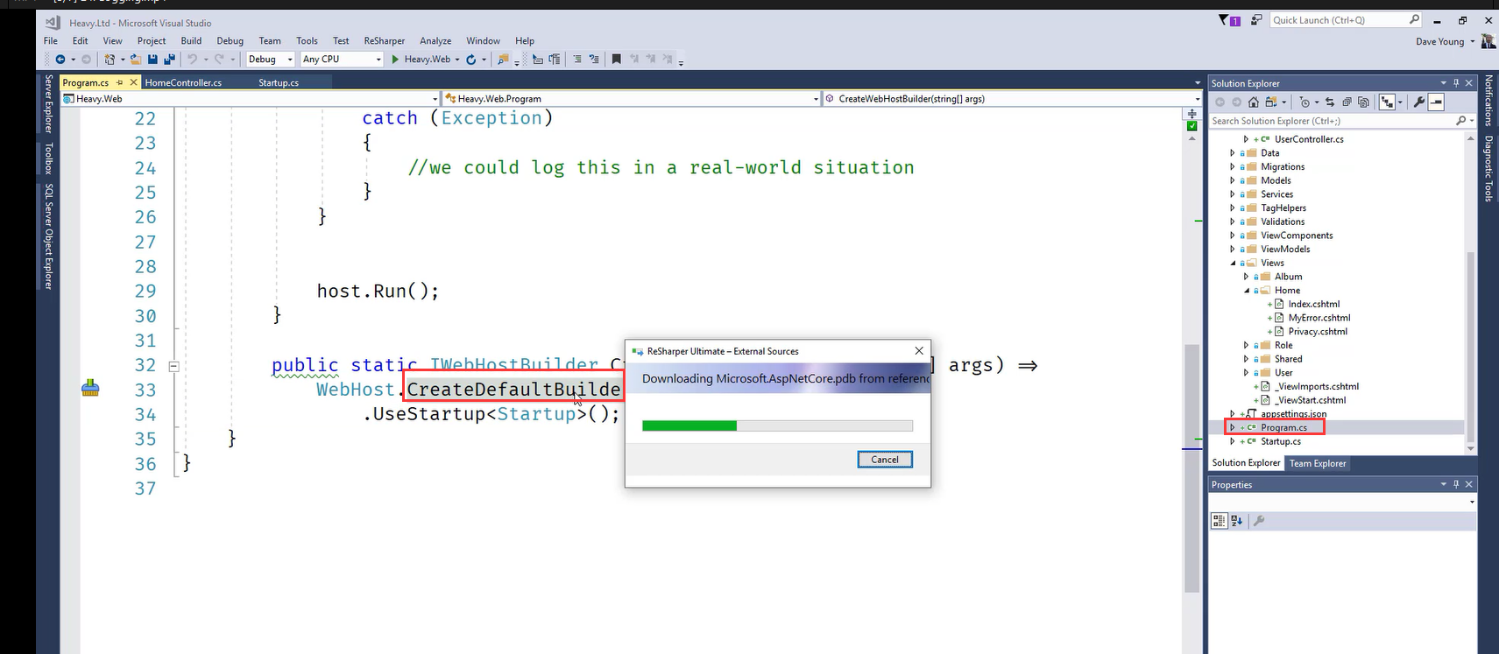Click the New Project toolbar icon
This screenshot has width=1499, height=654.
(x=110, y=60)
